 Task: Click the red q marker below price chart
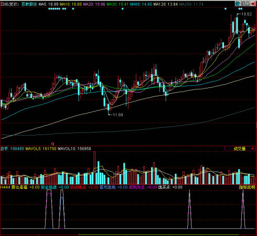coord(52,144)
